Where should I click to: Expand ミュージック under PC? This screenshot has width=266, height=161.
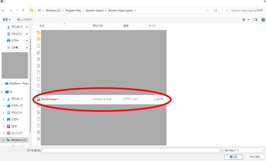coord(3,133)
